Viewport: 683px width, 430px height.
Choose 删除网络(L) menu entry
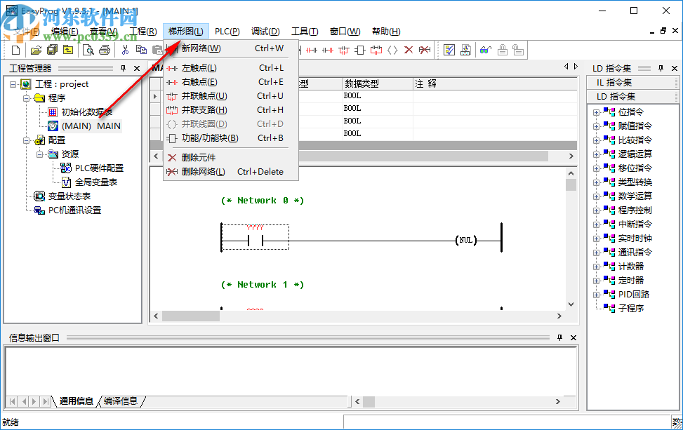coord(231,171)
